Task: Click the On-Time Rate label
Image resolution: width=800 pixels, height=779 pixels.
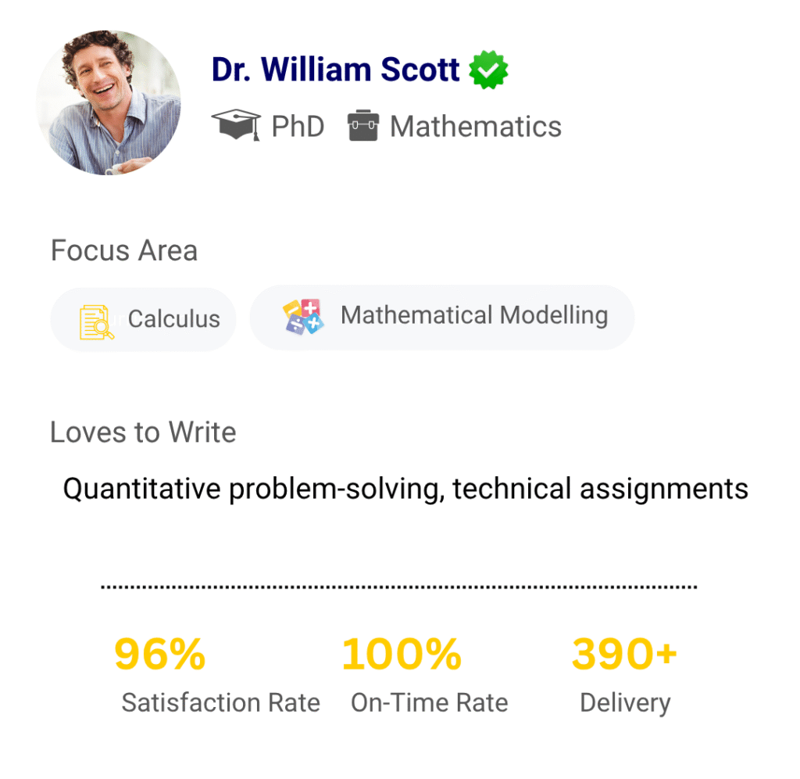Action: tap(429, 703)
